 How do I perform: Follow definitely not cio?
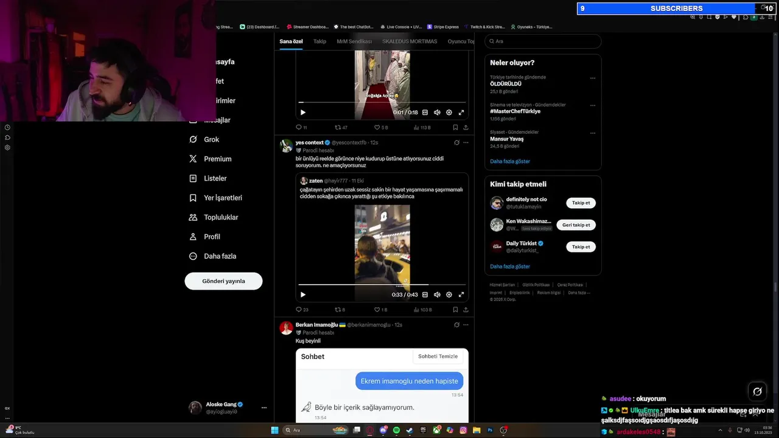pyautogui.click(x=581, y=203)
